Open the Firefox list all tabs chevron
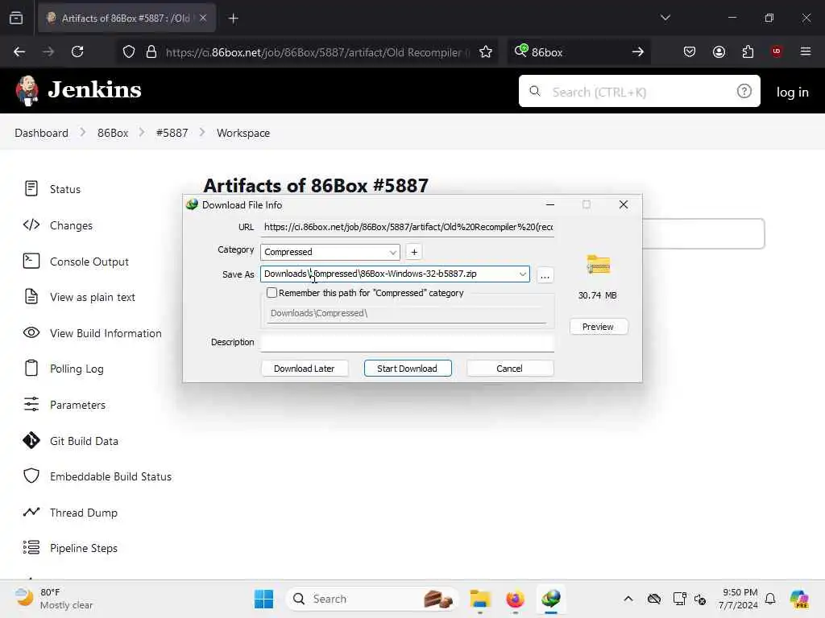This screenshot has width=825, height=618. pos(665,18)
